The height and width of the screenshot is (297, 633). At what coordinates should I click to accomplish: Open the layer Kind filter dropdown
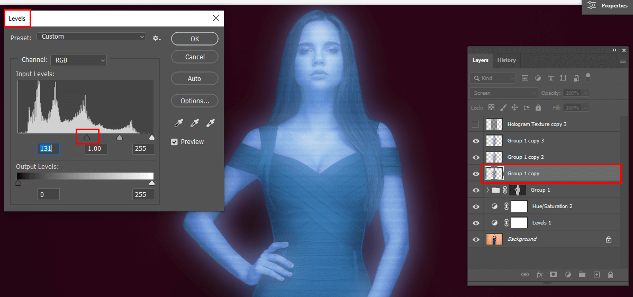[493, 78]
